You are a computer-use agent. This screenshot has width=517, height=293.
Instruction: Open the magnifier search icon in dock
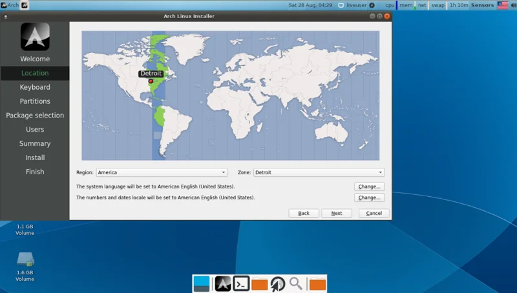(x=296, y=283)
